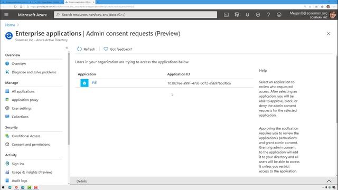Click the green C taskbar icon
338x190 pixels.
(29, 187)
